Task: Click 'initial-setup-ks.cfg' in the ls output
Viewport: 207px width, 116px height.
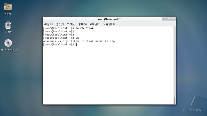Action: coord(99,41)
